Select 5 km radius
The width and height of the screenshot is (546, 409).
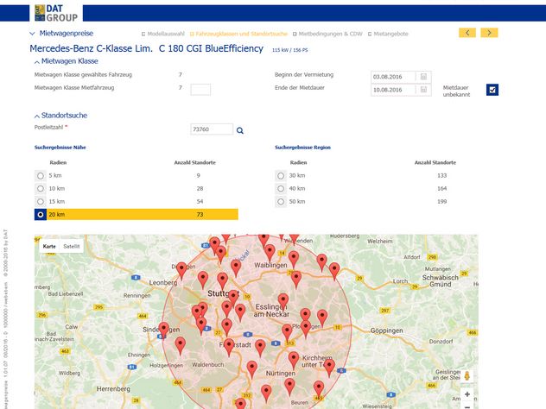(x=41, y=176)
